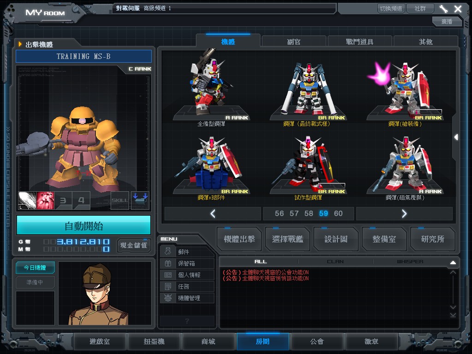
Task: Click the chat scrollbar down arrow
Action: coord(453,307)
